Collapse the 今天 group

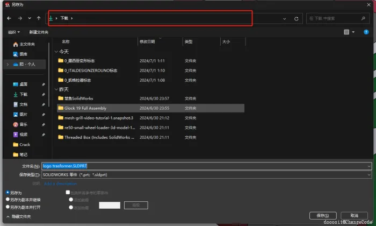56,52
